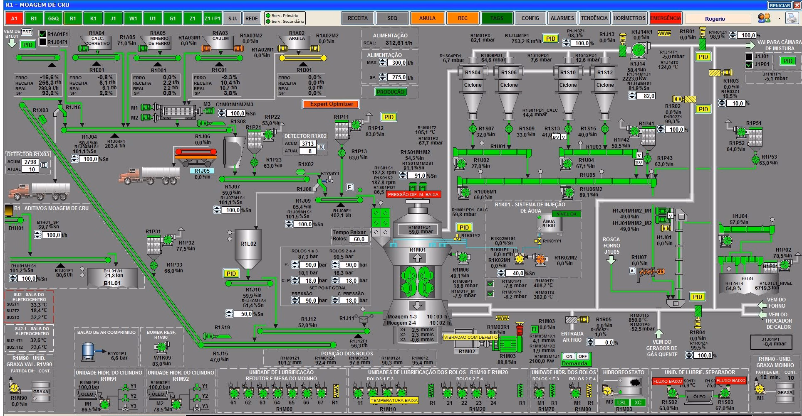The height and width of the screenshot is (416, 802).
Task: Toggle the J1J01 checkbox
Action: coord(749,56)
